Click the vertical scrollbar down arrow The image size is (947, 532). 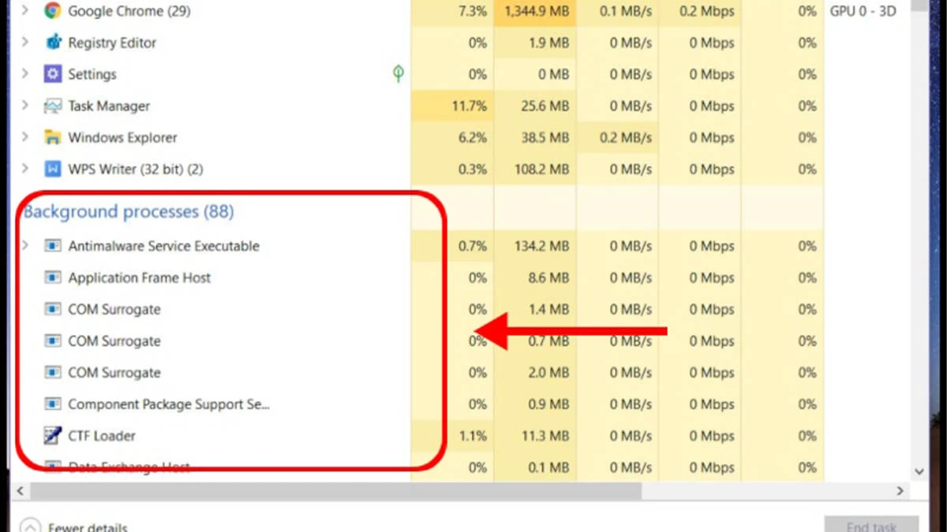[x=919, y=471]
